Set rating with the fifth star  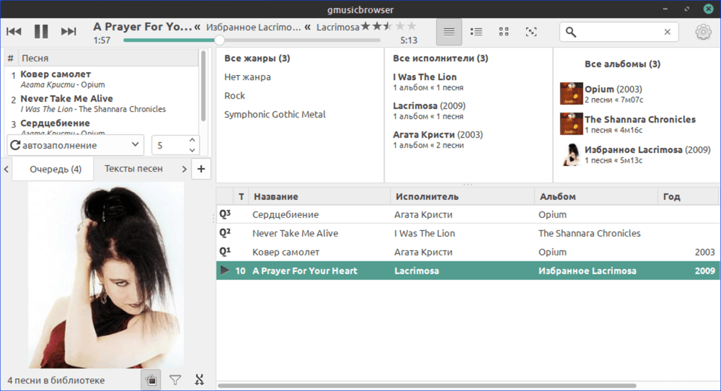412,26
